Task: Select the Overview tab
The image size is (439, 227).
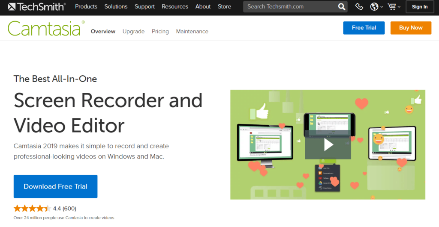Action: coord(103,31)
